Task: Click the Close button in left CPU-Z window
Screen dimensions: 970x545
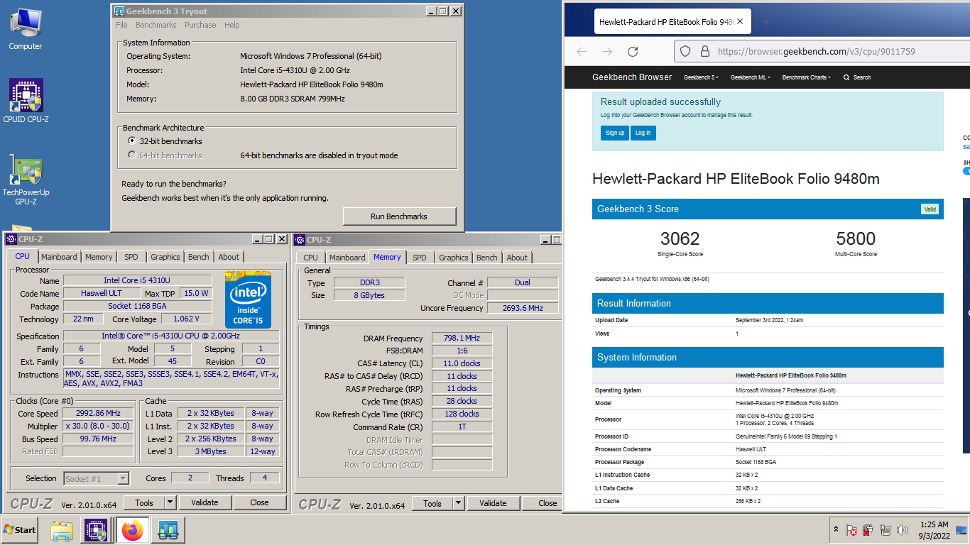Action: click(x=259, y=502)
